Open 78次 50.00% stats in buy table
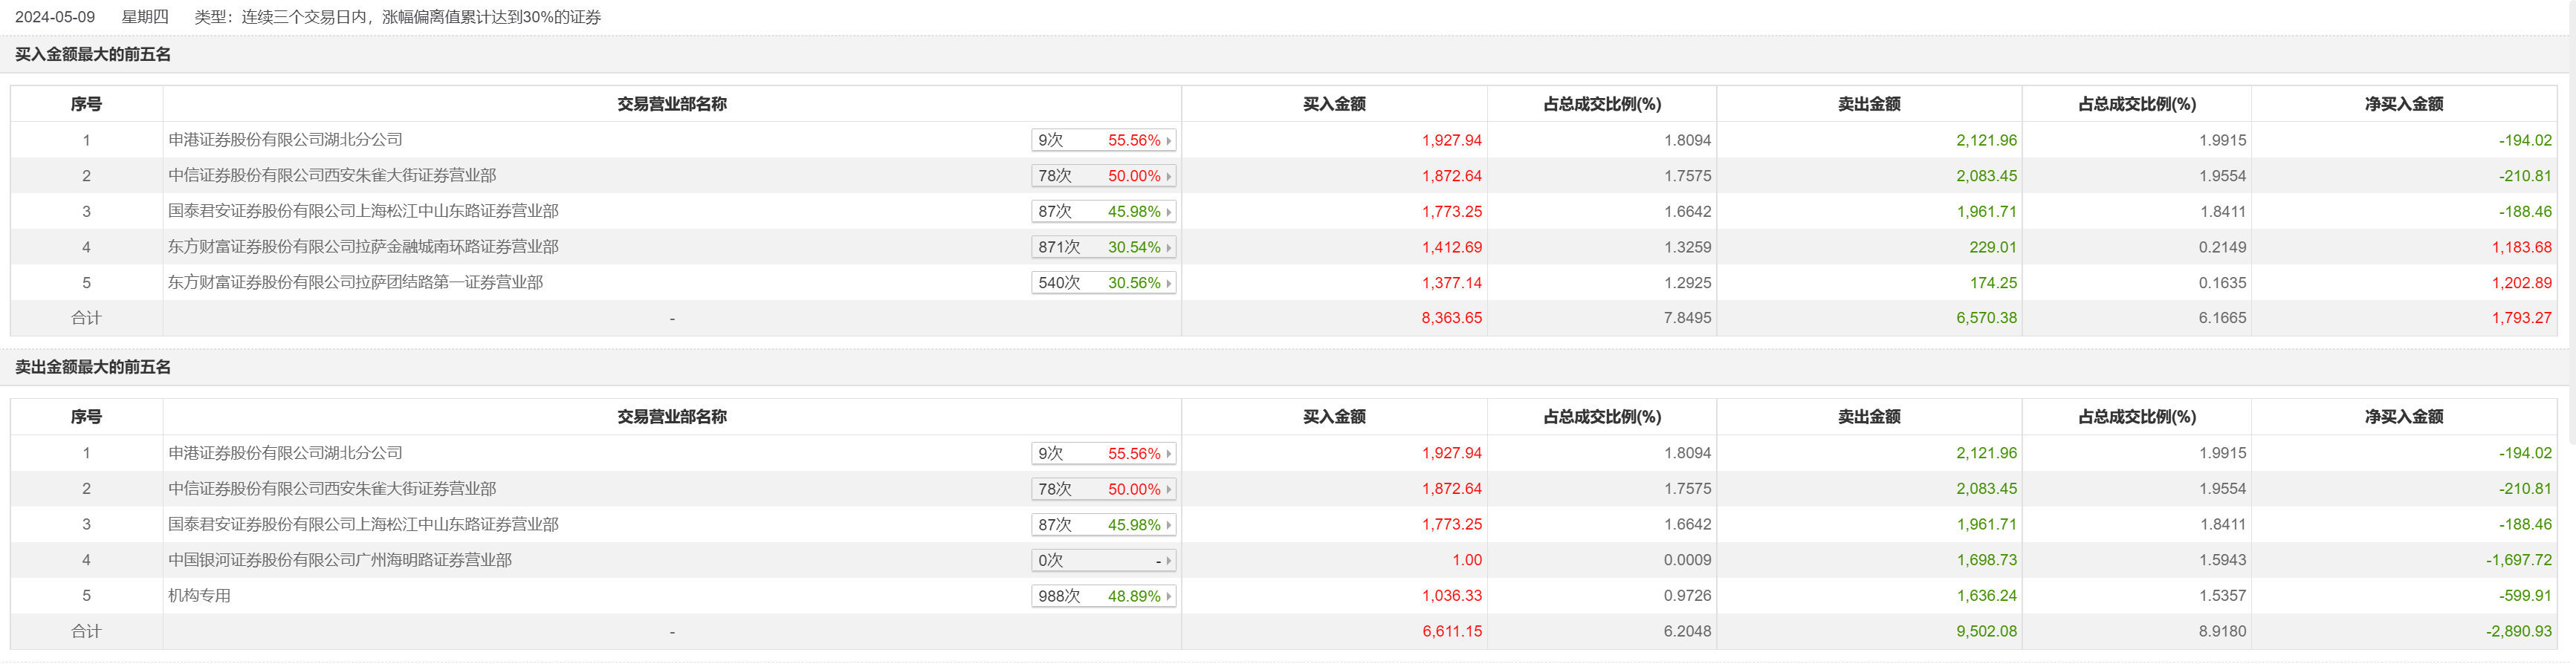The height and width of the screenshot is (664, 2576). point(1103,176)
